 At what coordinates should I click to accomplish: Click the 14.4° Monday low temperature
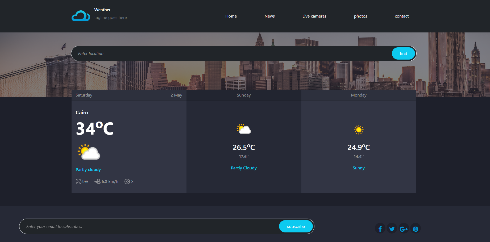point(359,157)
